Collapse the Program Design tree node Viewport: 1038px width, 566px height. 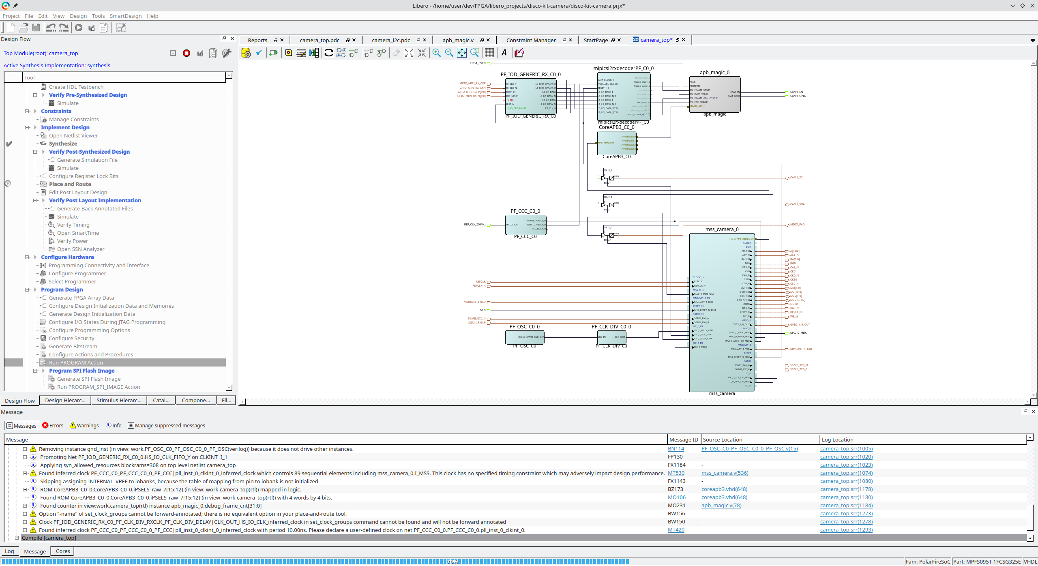pos(27,289)
